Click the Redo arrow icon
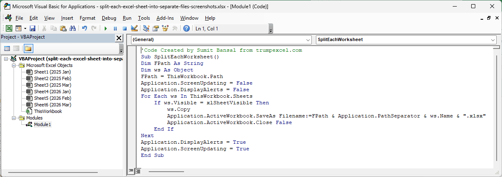The image size is (502, 177). (x=94, y=28)
